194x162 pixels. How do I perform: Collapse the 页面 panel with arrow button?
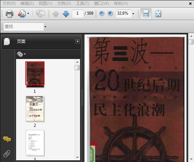coord(77,41)
